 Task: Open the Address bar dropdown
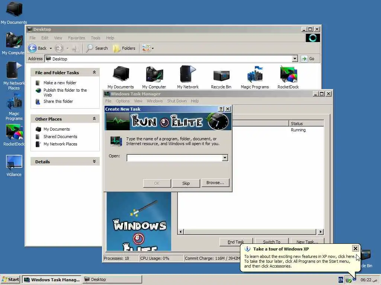point(295,59)
